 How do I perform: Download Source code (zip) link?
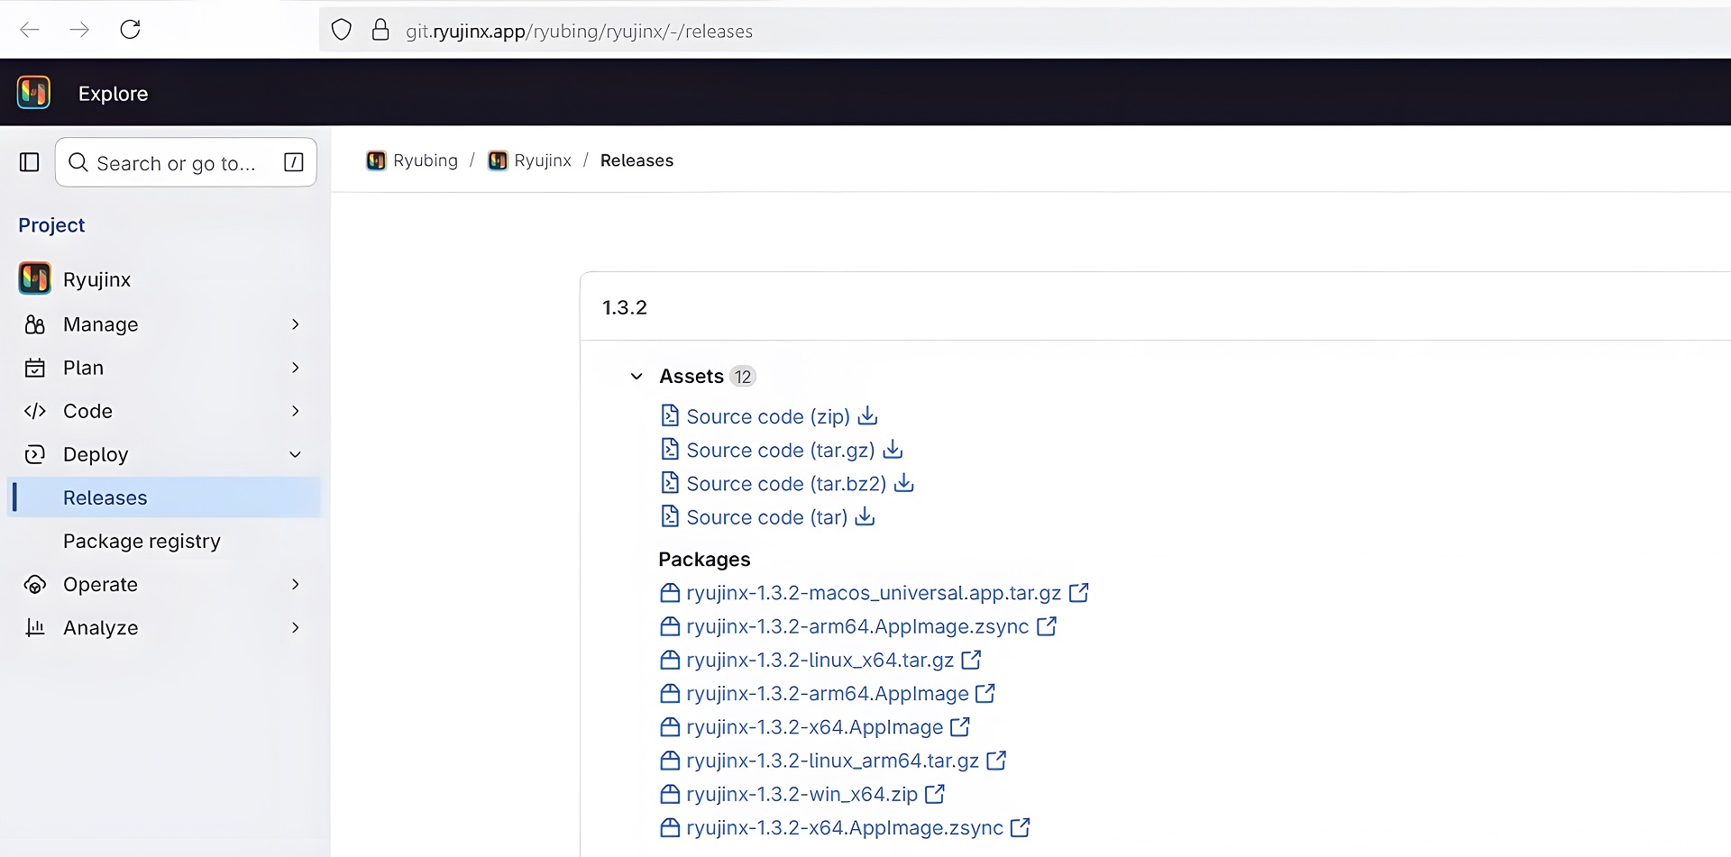pos(768,416)
